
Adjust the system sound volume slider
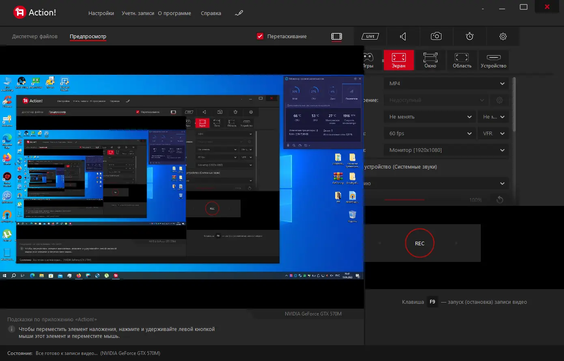tap(404, 200)
